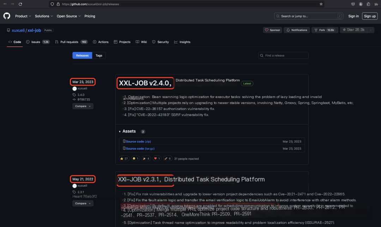Open the Insights tab
The width and height of the screenshot is (381, 227).
click(x=182, y=42)
